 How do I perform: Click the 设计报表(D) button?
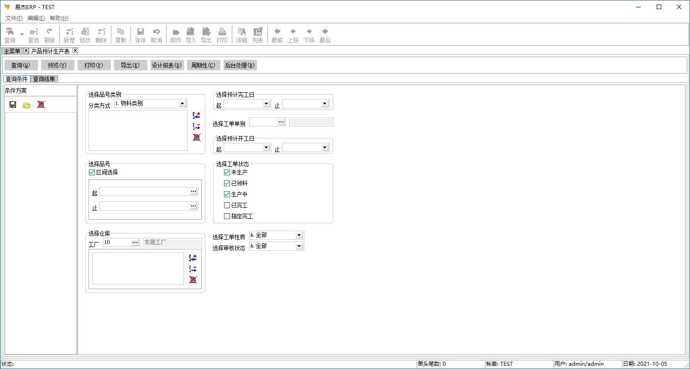point(167,65)
